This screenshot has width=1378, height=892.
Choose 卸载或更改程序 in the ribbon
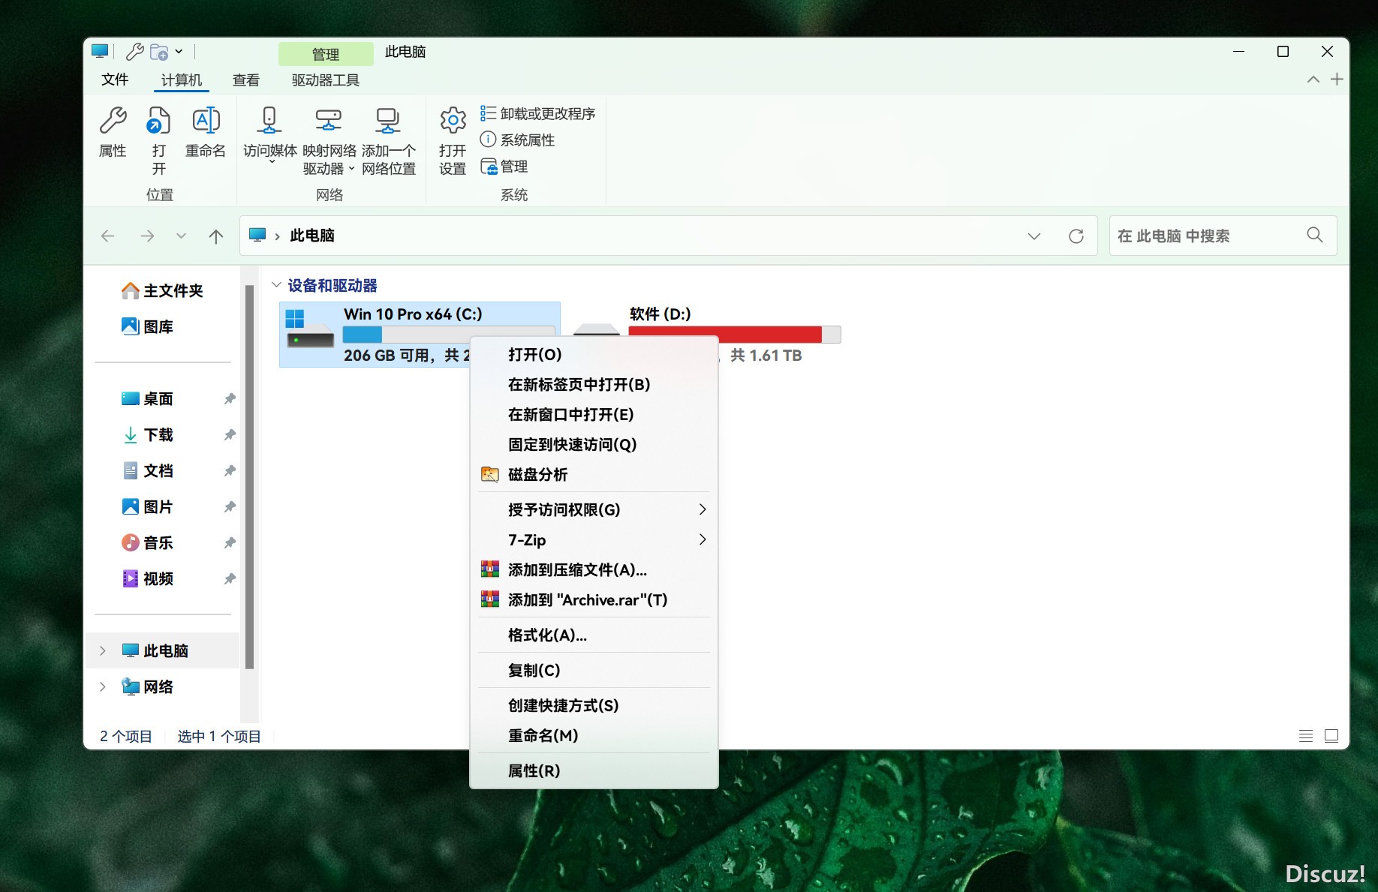[537, 113]
